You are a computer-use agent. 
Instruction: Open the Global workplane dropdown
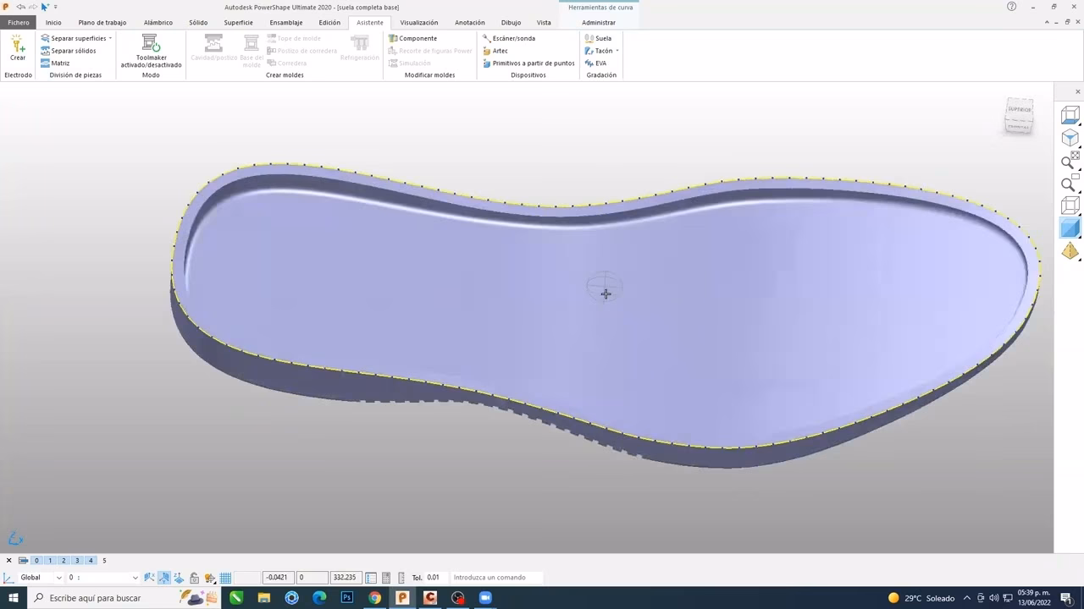58,578
